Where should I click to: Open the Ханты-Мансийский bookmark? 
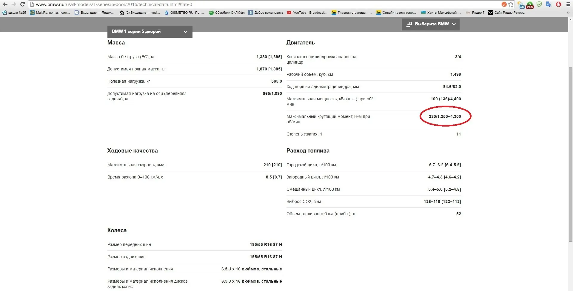tap(441, 13)
